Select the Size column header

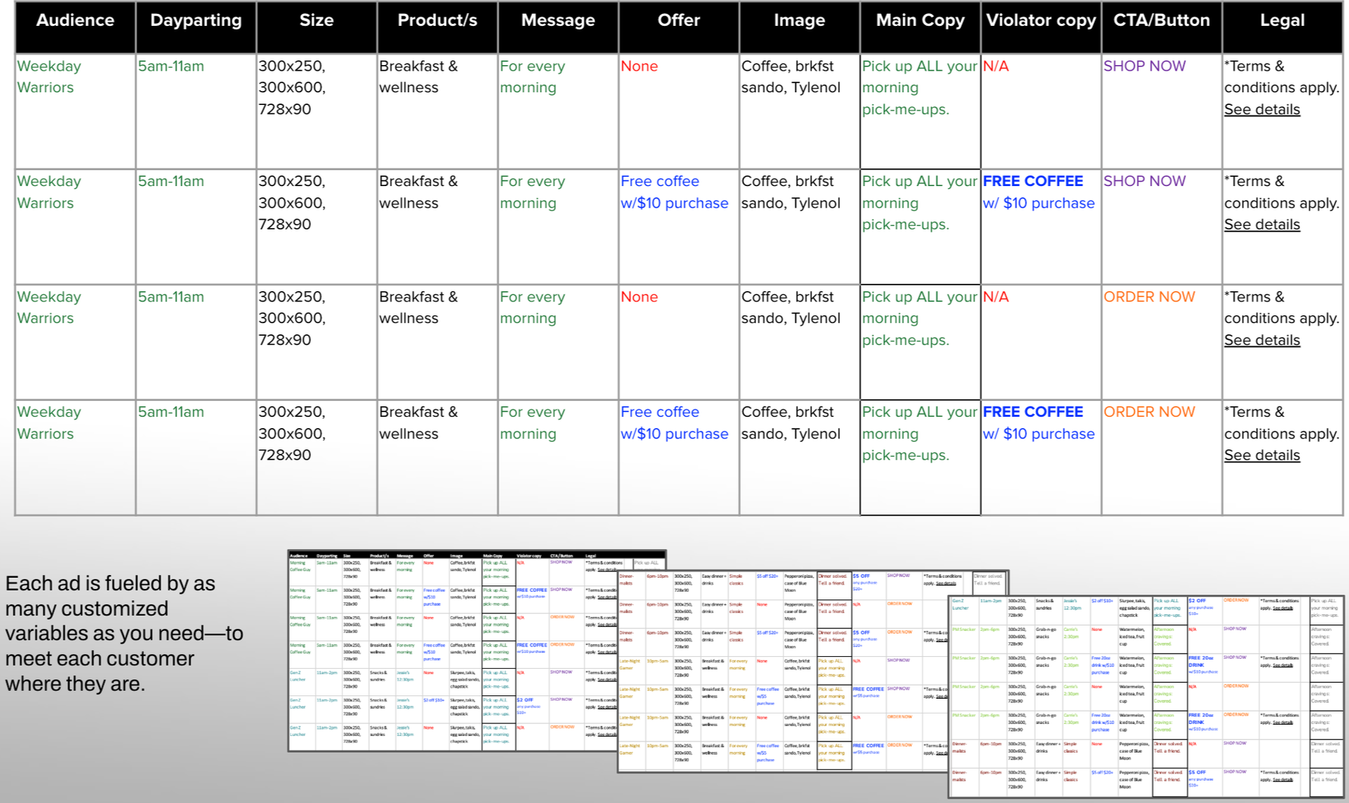pos(316,21)
